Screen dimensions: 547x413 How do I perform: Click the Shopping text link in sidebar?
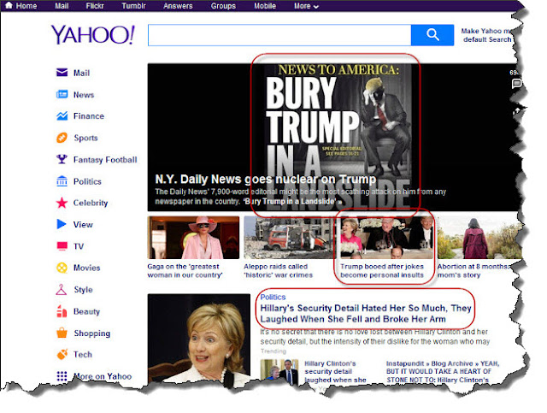[91, 333]
